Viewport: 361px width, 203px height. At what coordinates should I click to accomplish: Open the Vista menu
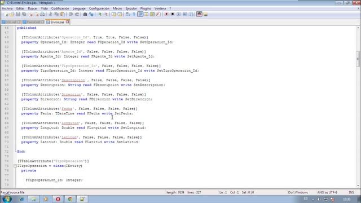[x=44, y=8]
